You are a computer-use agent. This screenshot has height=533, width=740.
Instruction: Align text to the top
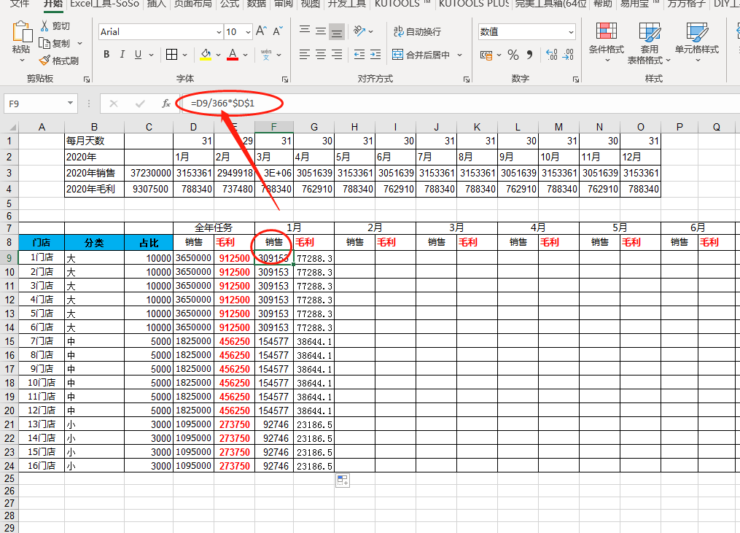click(305, 31)
